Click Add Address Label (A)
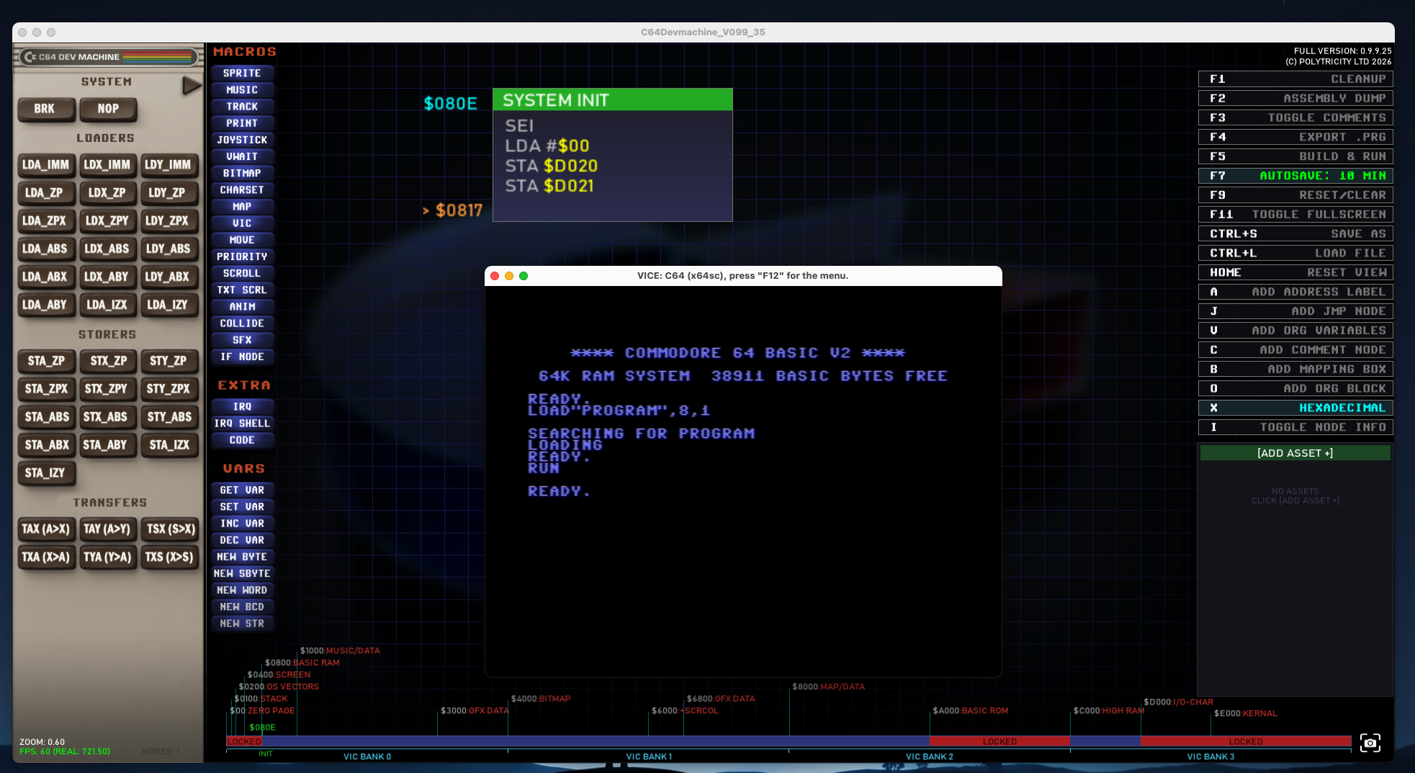1415x773 pixels. click(1295, 292)
